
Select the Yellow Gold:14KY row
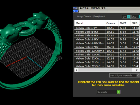click(107, 36)
